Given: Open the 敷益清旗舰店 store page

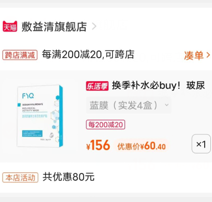Looking at the screenshot, I should [54, 27].
